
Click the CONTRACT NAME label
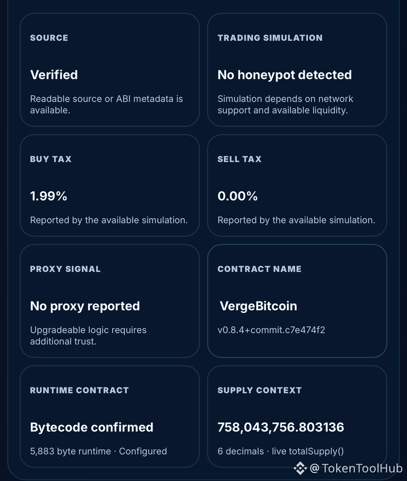coord(259,269)
